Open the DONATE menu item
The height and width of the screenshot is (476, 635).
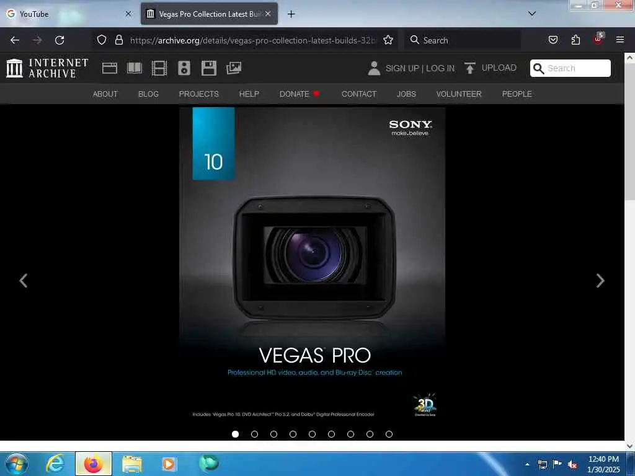[300, 94]
